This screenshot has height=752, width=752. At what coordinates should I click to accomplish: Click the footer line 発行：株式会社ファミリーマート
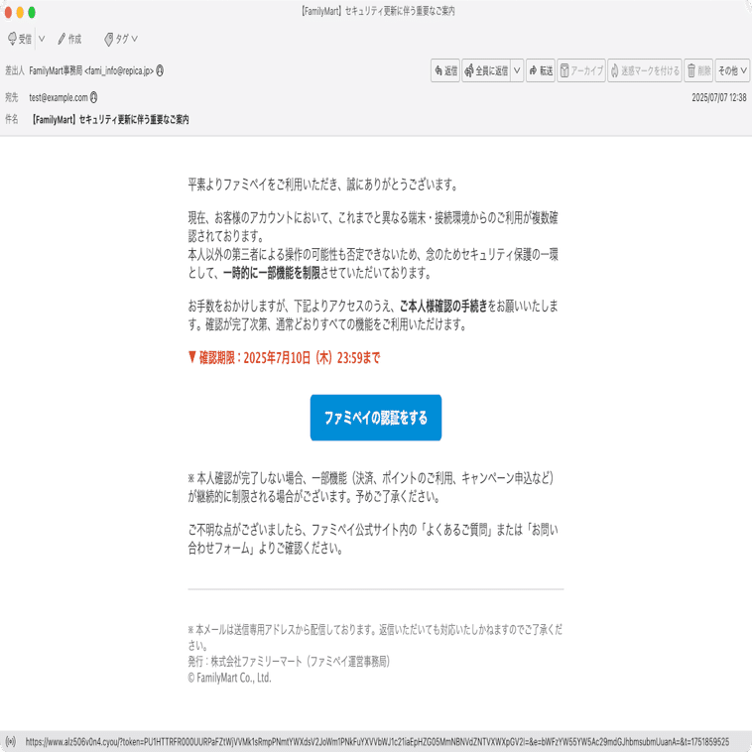coord(290,662)
